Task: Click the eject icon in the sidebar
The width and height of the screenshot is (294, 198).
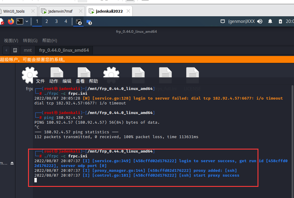Action: pyautogui.click(x=12, y=163)
